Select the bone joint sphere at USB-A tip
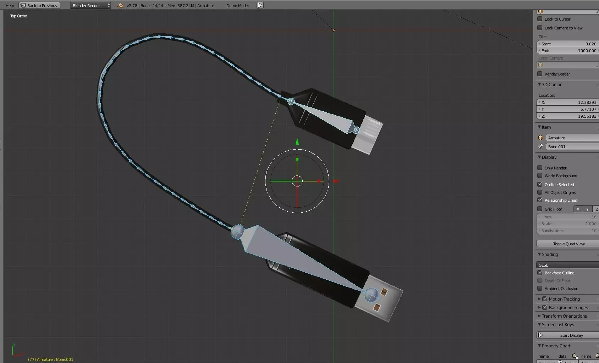This screenshot has width=599, height=363. [x=372, y=295]
